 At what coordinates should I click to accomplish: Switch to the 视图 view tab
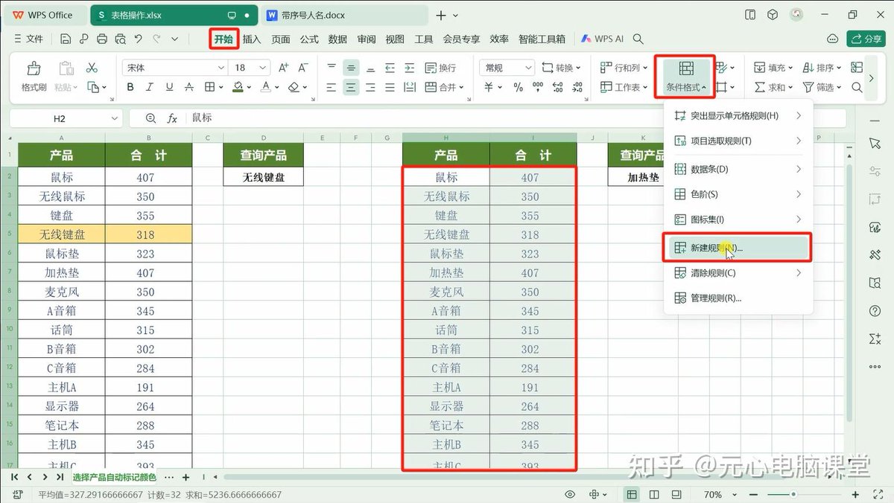coord(395,39)
